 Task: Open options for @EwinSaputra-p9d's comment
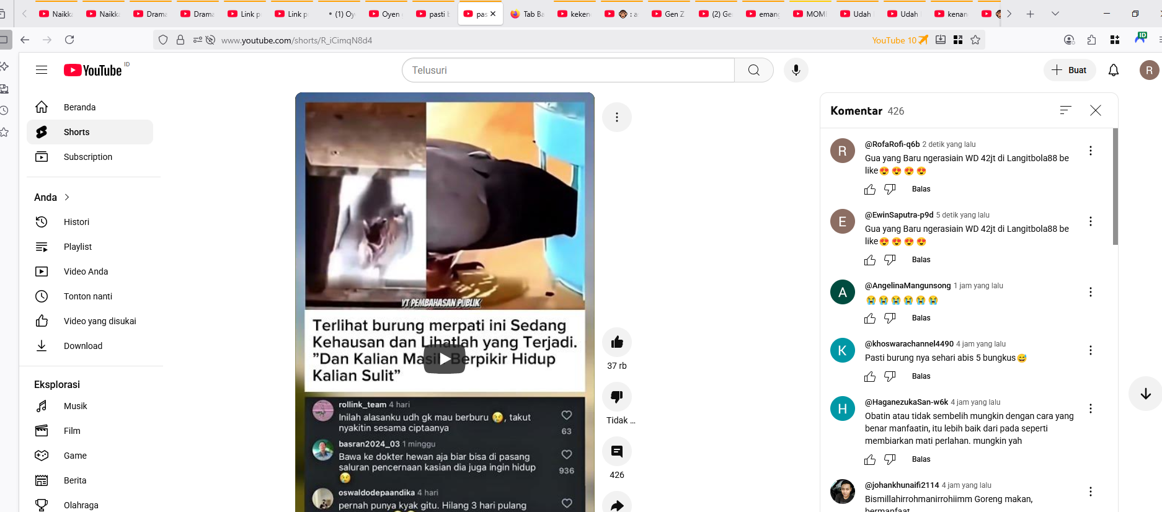pos(1091,221)
